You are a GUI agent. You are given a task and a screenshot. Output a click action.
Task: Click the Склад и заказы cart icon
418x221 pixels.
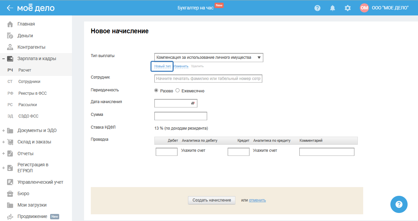click(x=10, y=142)
